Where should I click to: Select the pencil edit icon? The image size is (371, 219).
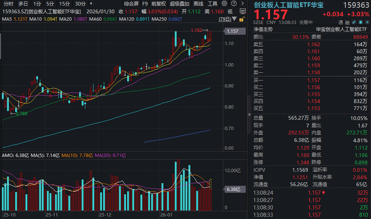click(354, 22)
